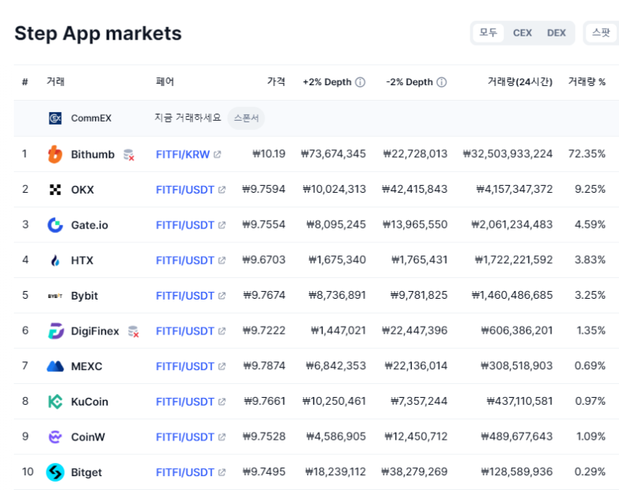Open the KuCoin exchange name
619x490 pixels.
click(x=90, y=402)
